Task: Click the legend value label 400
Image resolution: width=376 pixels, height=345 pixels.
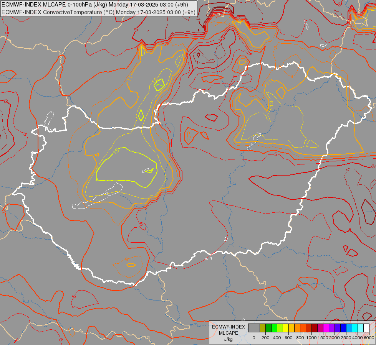Action: coord(277,338)
